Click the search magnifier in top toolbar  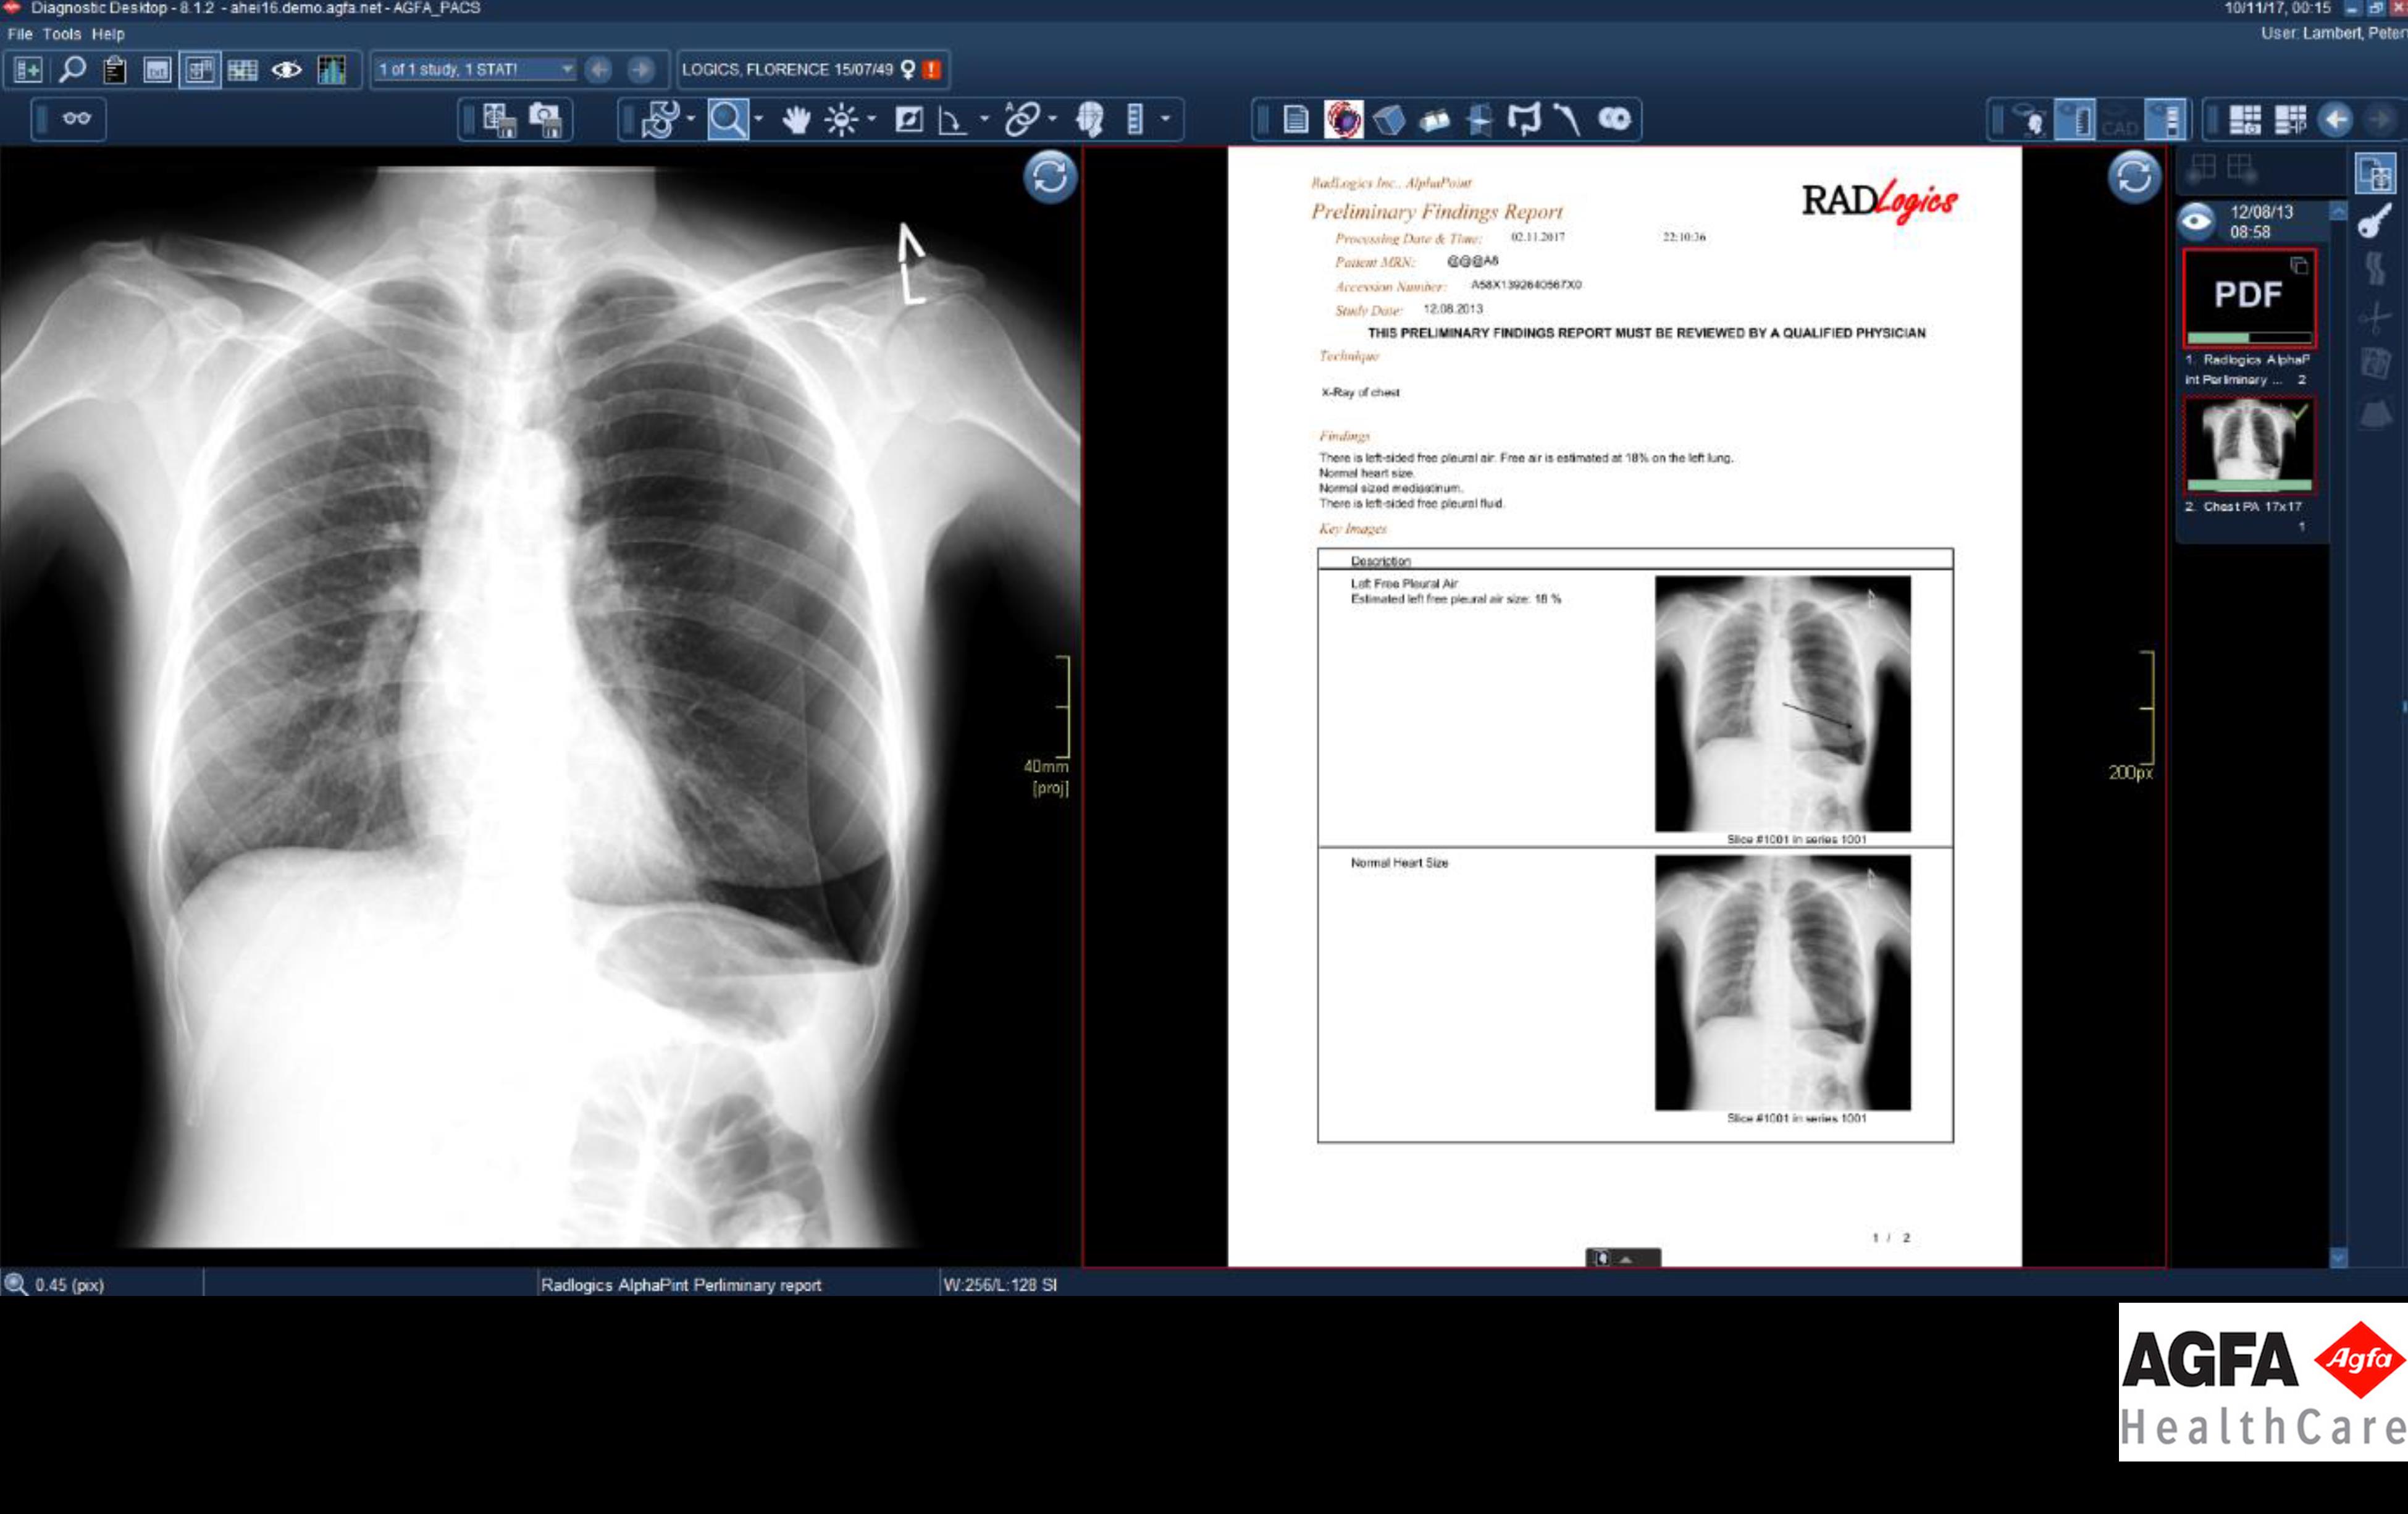tap(72, 70)
